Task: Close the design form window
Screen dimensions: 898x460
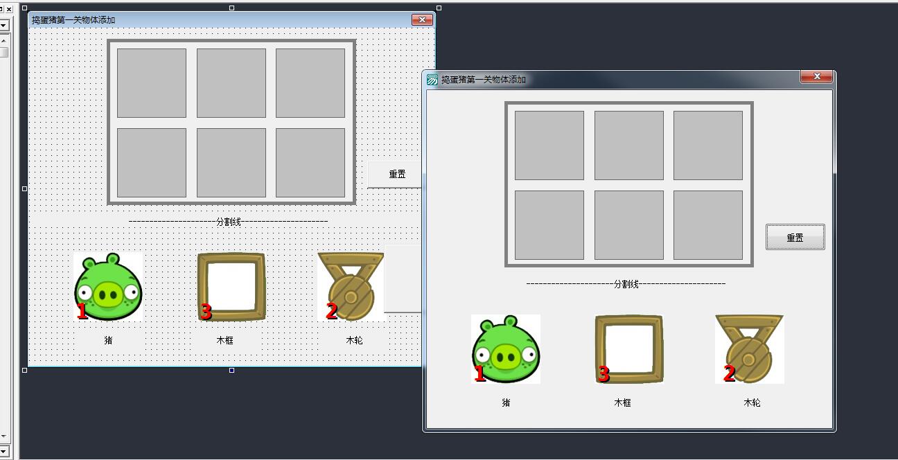Action: [422, 19]
